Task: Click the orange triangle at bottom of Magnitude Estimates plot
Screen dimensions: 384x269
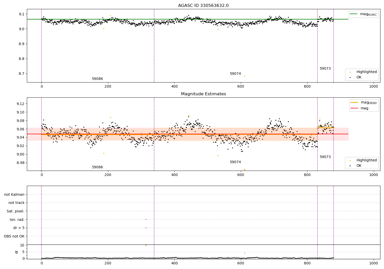Action: (x=244, y=170)
